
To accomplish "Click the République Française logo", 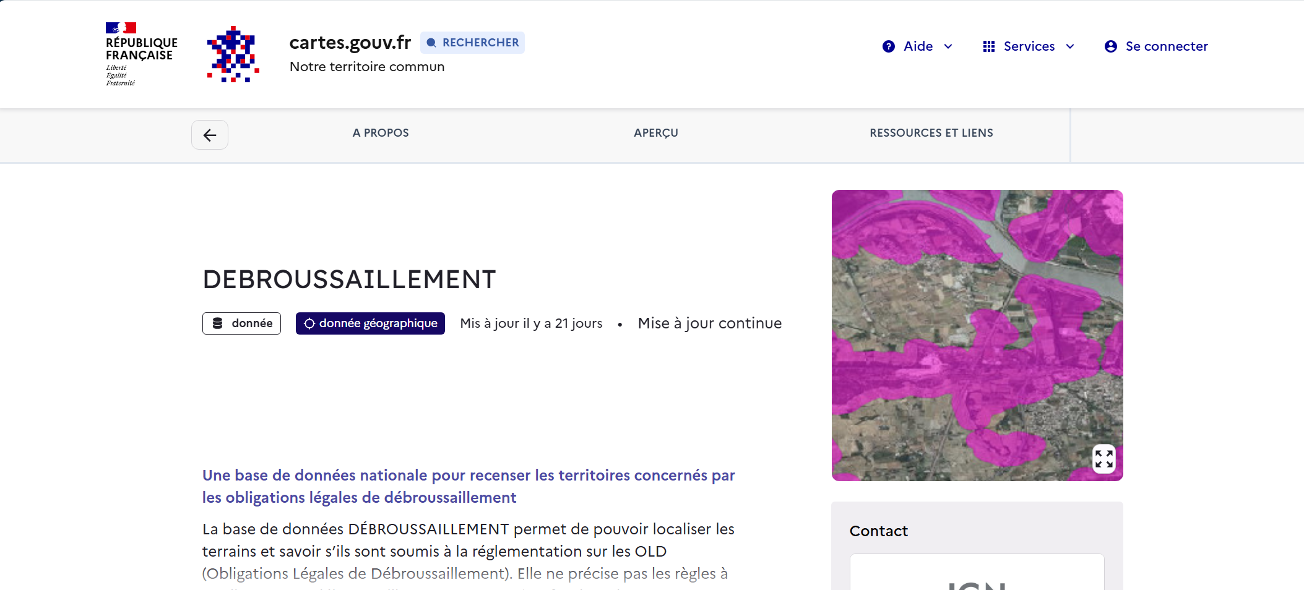I will 141,54.
